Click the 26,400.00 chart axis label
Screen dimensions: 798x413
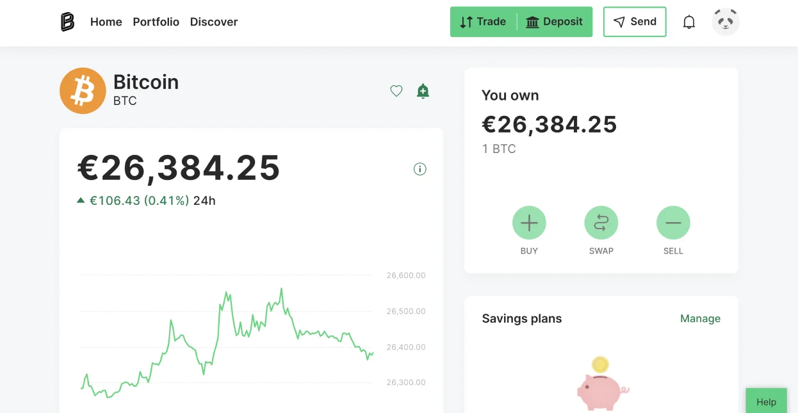pyautogui.click(x=406, y=347)
